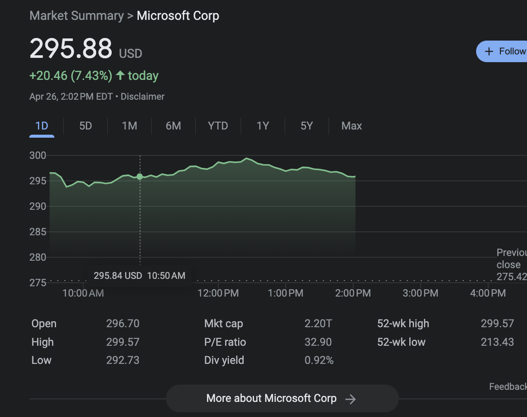Image resolution: width=527 pixels, height=417 pixels.
Task: Switch to the 1M chart tab
Action: click(129, 126)
